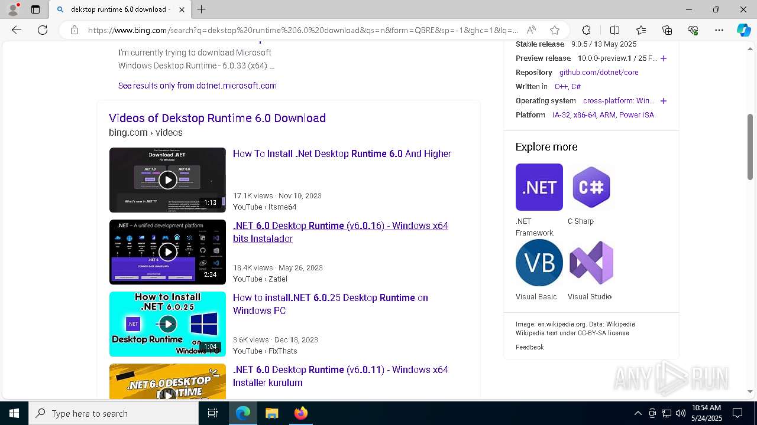Open Collections panel

667,30
